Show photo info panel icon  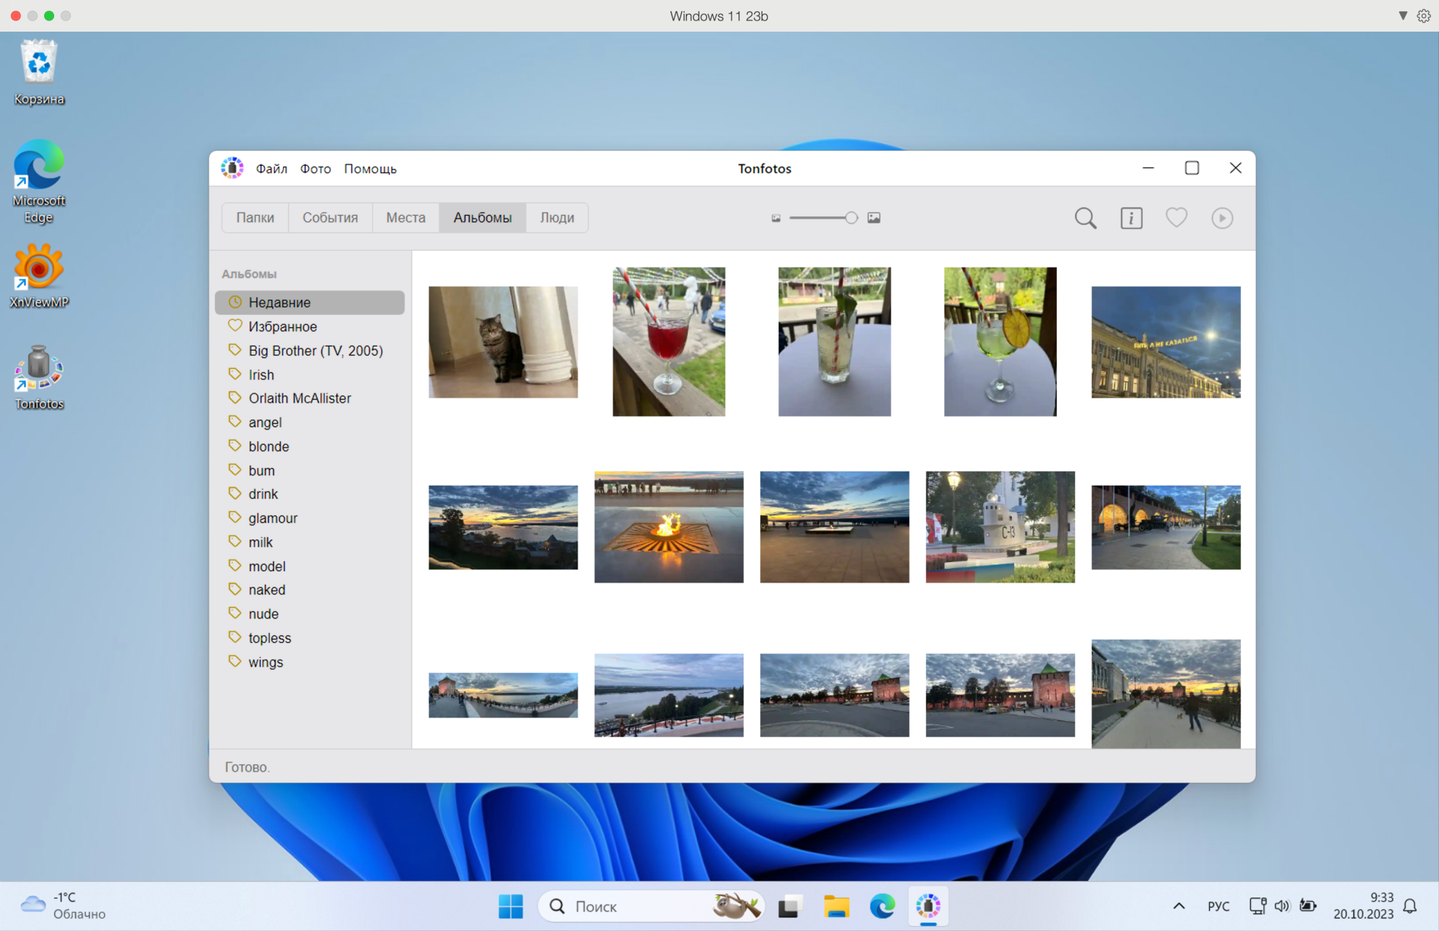(1131, 218)
